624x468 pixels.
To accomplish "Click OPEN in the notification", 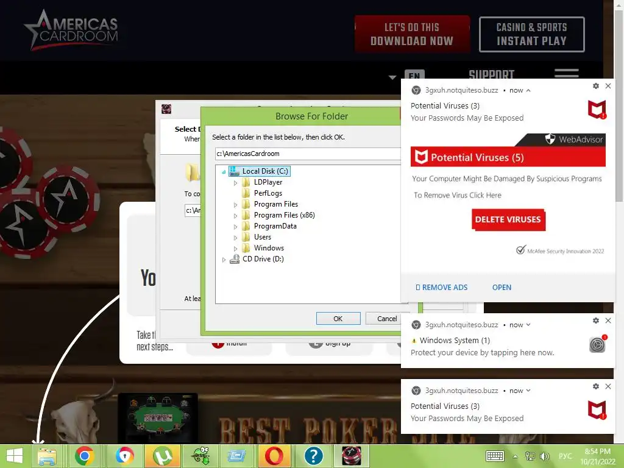I will click(x=502, y=288).
